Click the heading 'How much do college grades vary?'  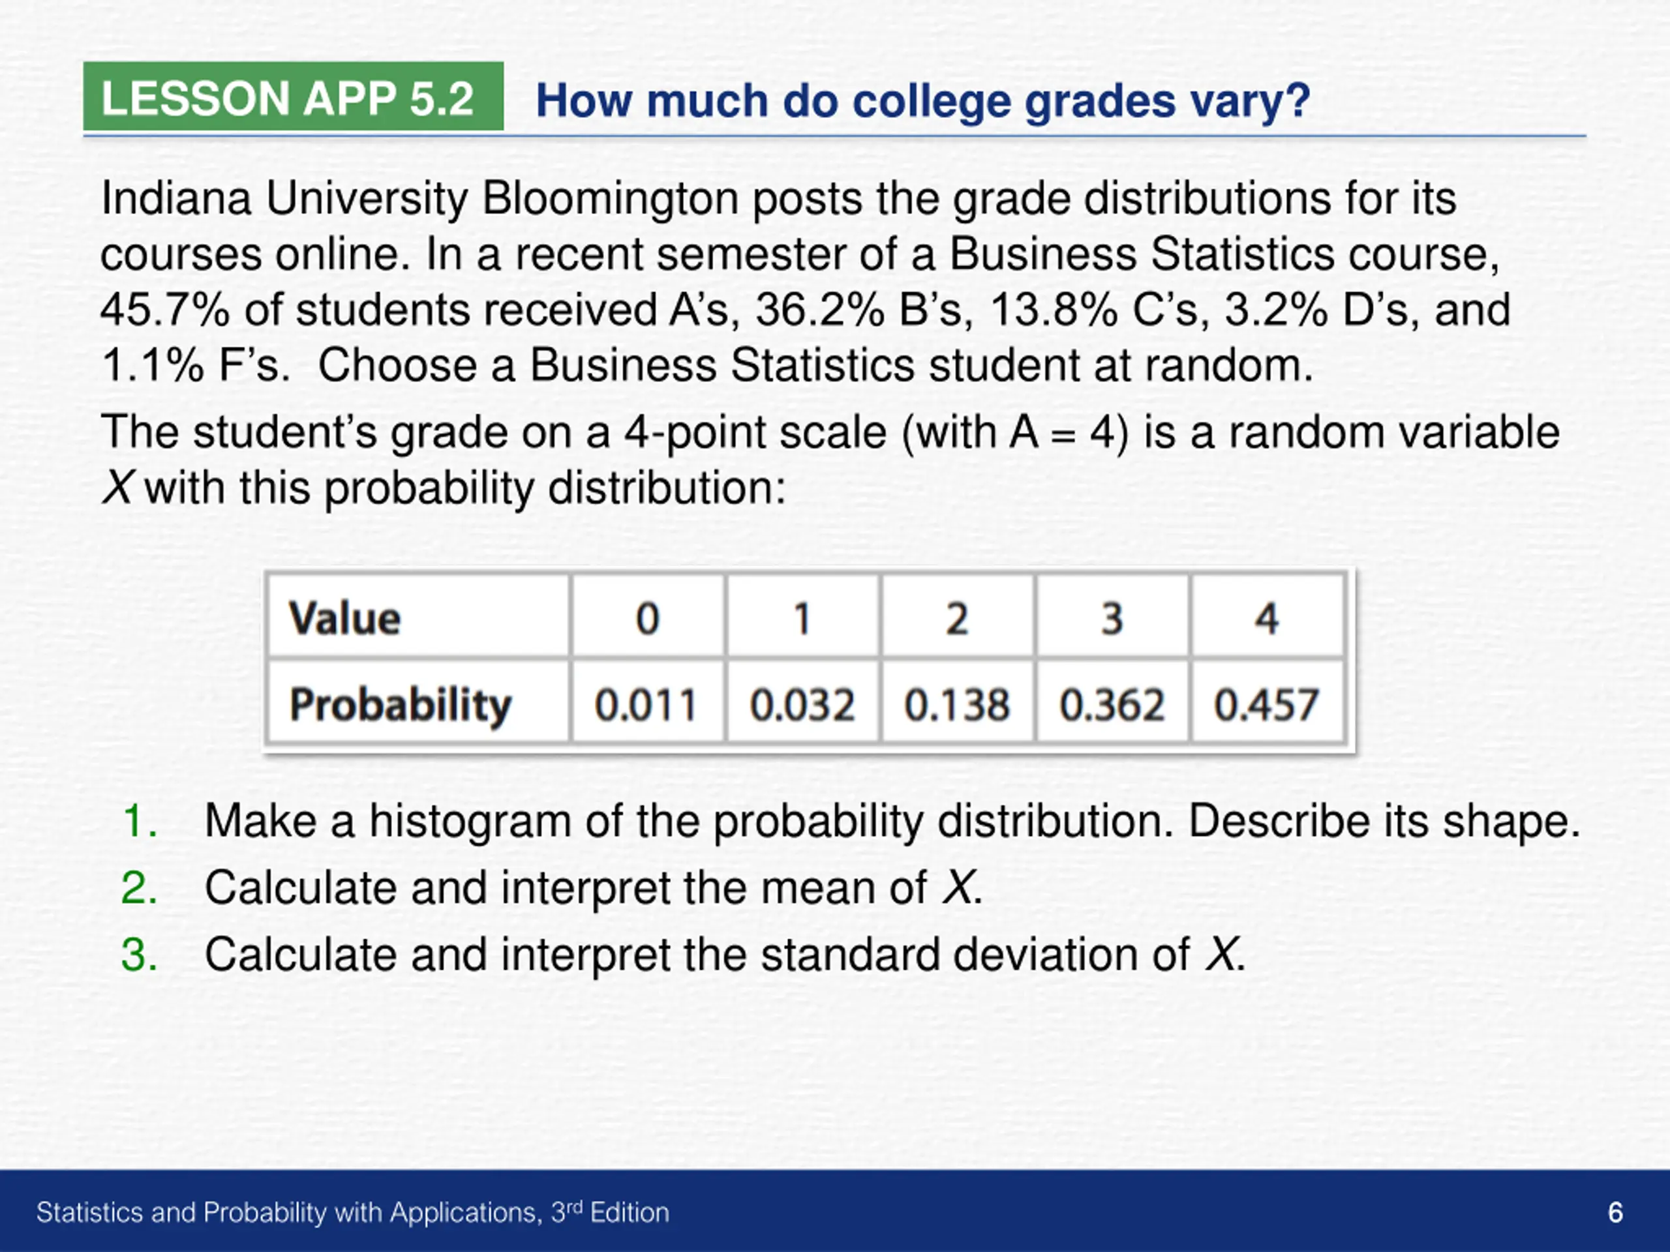tap(922, 100)
